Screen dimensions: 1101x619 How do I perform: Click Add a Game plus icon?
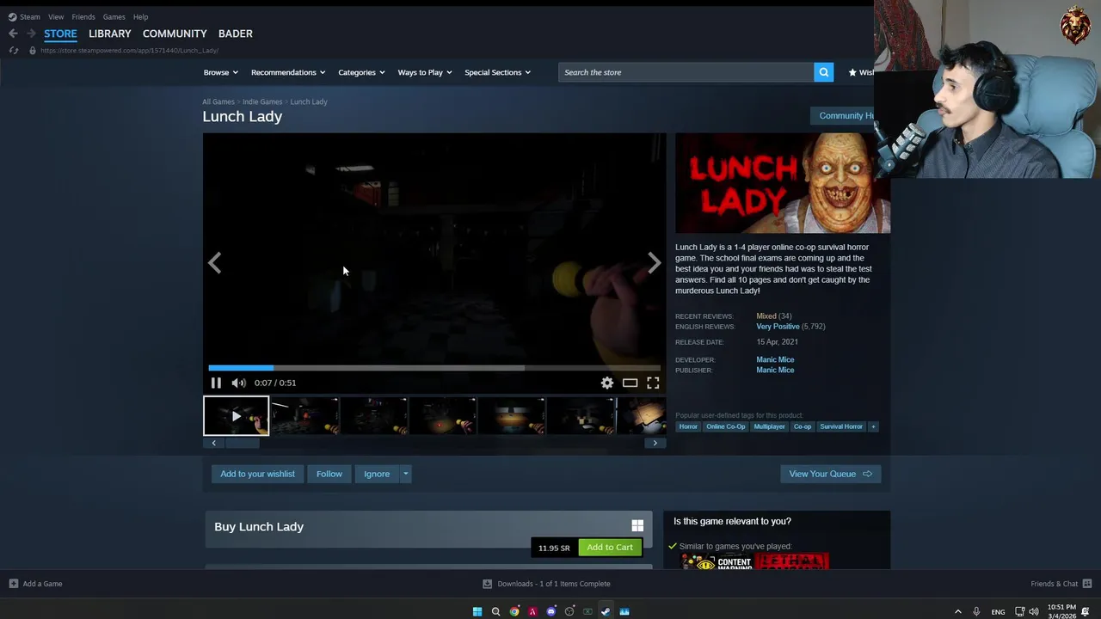coord(13,584)
